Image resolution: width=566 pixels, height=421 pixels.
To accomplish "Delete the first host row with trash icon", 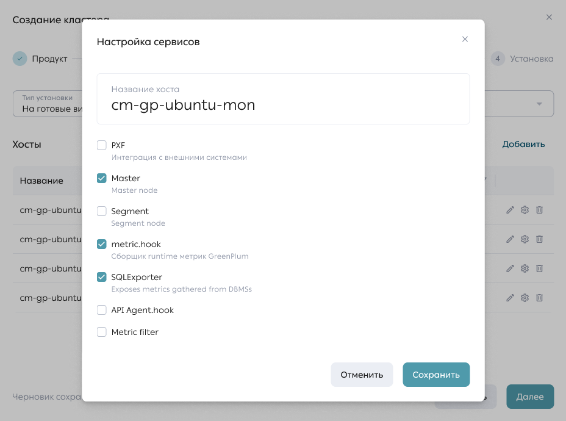I will click(x=539, y=210).
